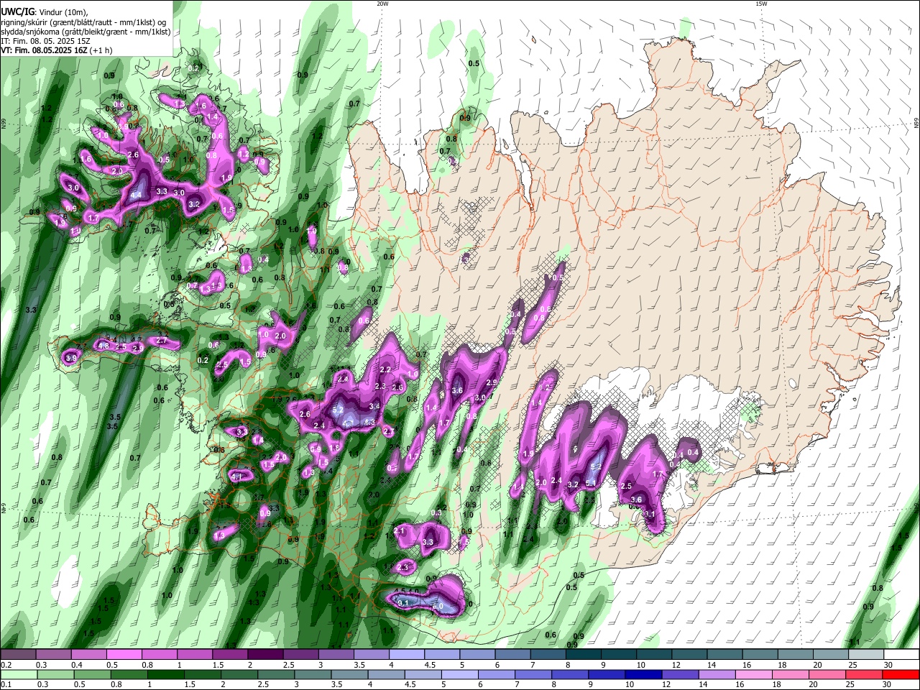
Task: Pick bottom legend dark green swatch between 1 and 1.5
Action: click(166, 674)
